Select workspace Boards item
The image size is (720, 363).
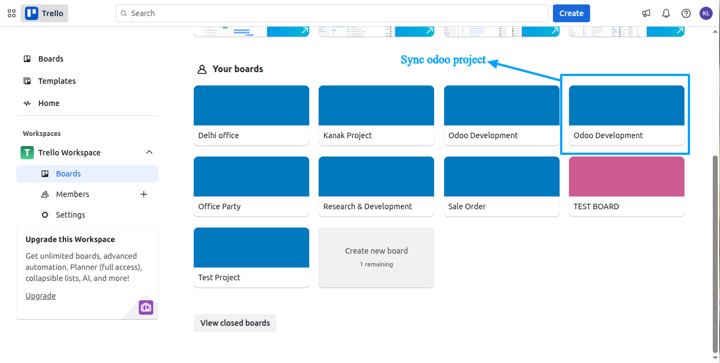click(x=87, y=174)
